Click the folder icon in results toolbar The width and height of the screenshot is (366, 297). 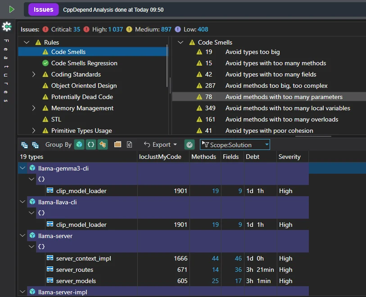pyautogui.click(x=117, y=144)
